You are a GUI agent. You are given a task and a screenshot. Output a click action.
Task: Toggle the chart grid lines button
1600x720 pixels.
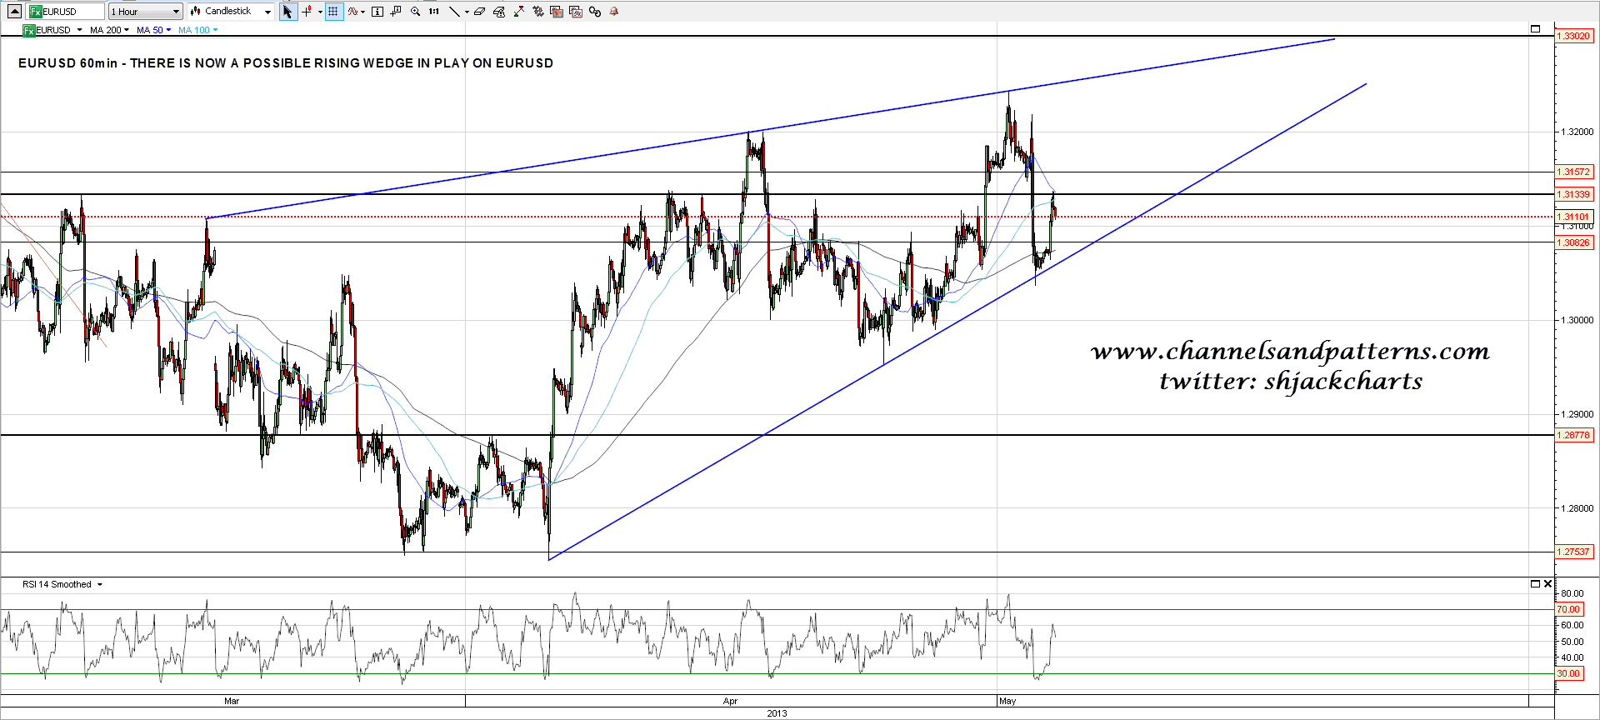(333, 12)
